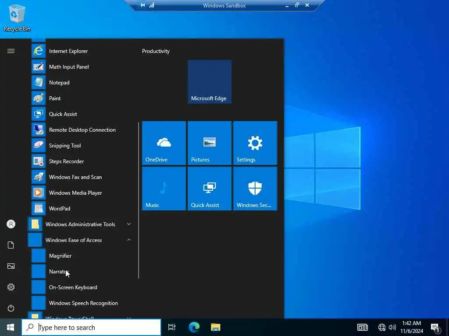This screenshot has width=449, height=336.
Task: Open Task View on the taskbar
Action: pos(172,327)
